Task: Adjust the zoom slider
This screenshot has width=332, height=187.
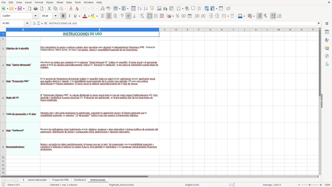Action: click(310, 185)
